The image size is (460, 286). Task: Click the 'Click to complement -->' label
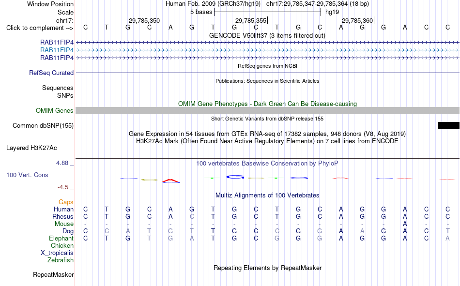coord(40,28)
